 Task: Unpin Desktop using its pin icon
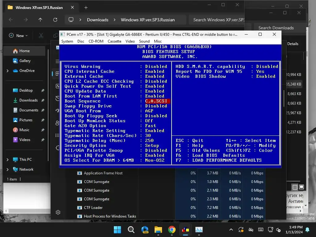[43, 90]
